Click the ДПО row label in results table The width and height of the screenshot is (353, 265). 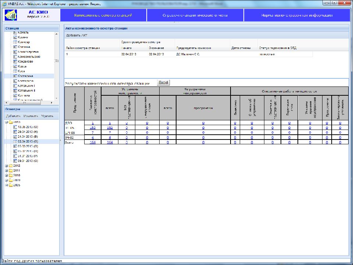68,123
